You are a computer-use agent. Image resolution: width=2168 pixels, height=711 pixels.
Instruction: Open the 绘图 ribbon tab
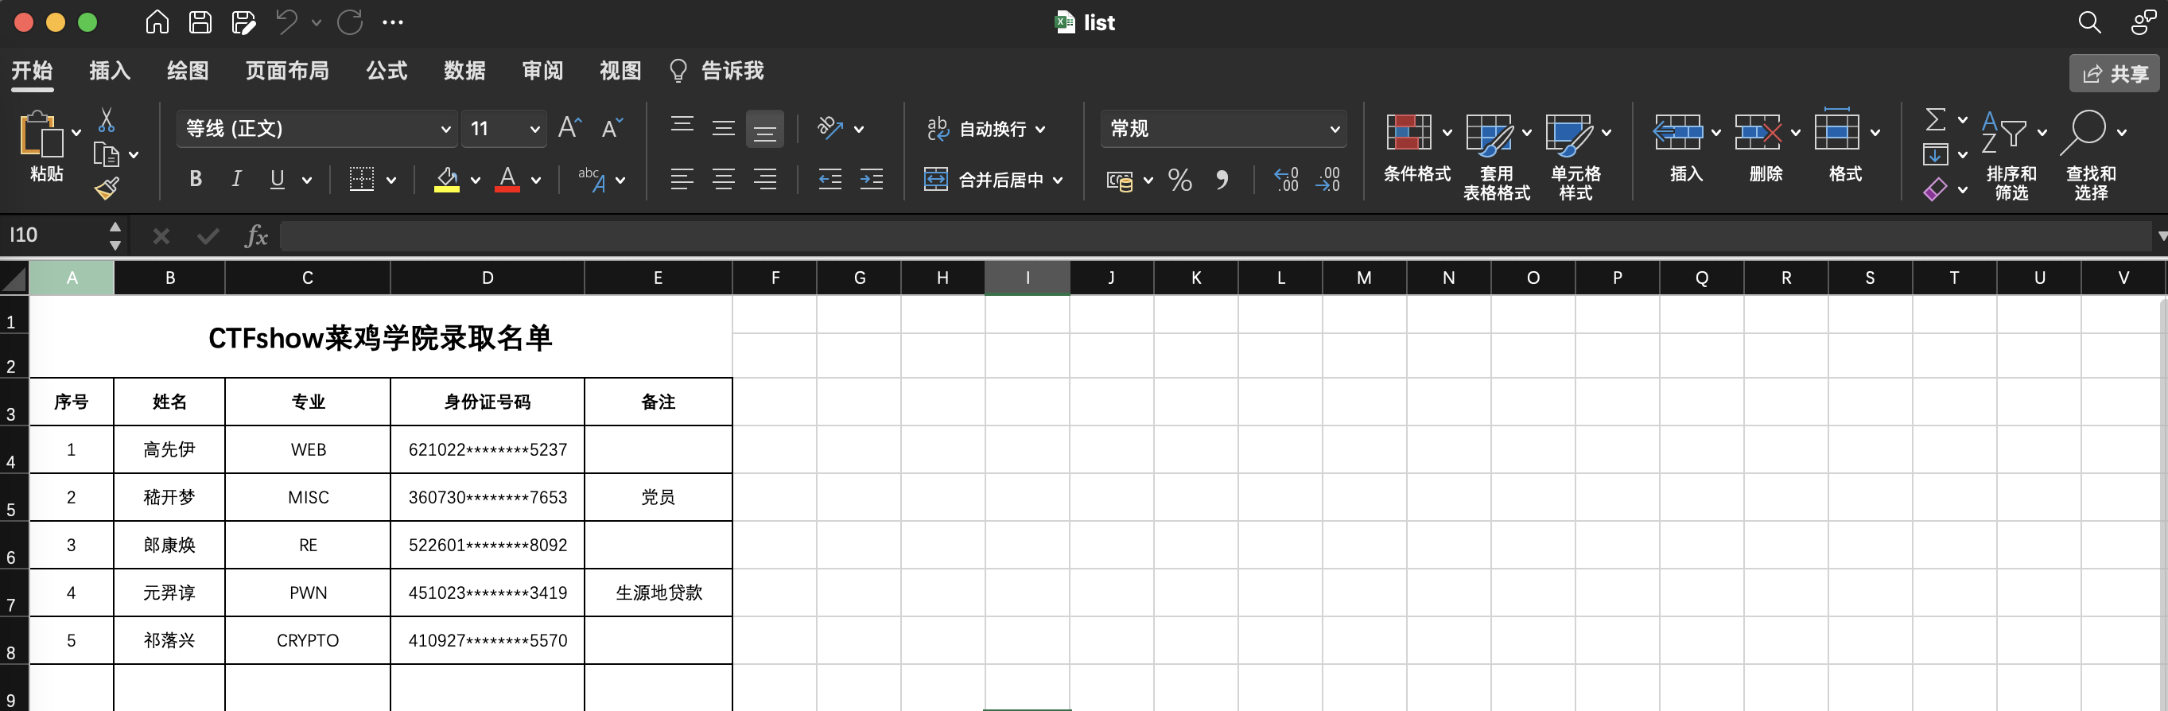coord(188,71)
